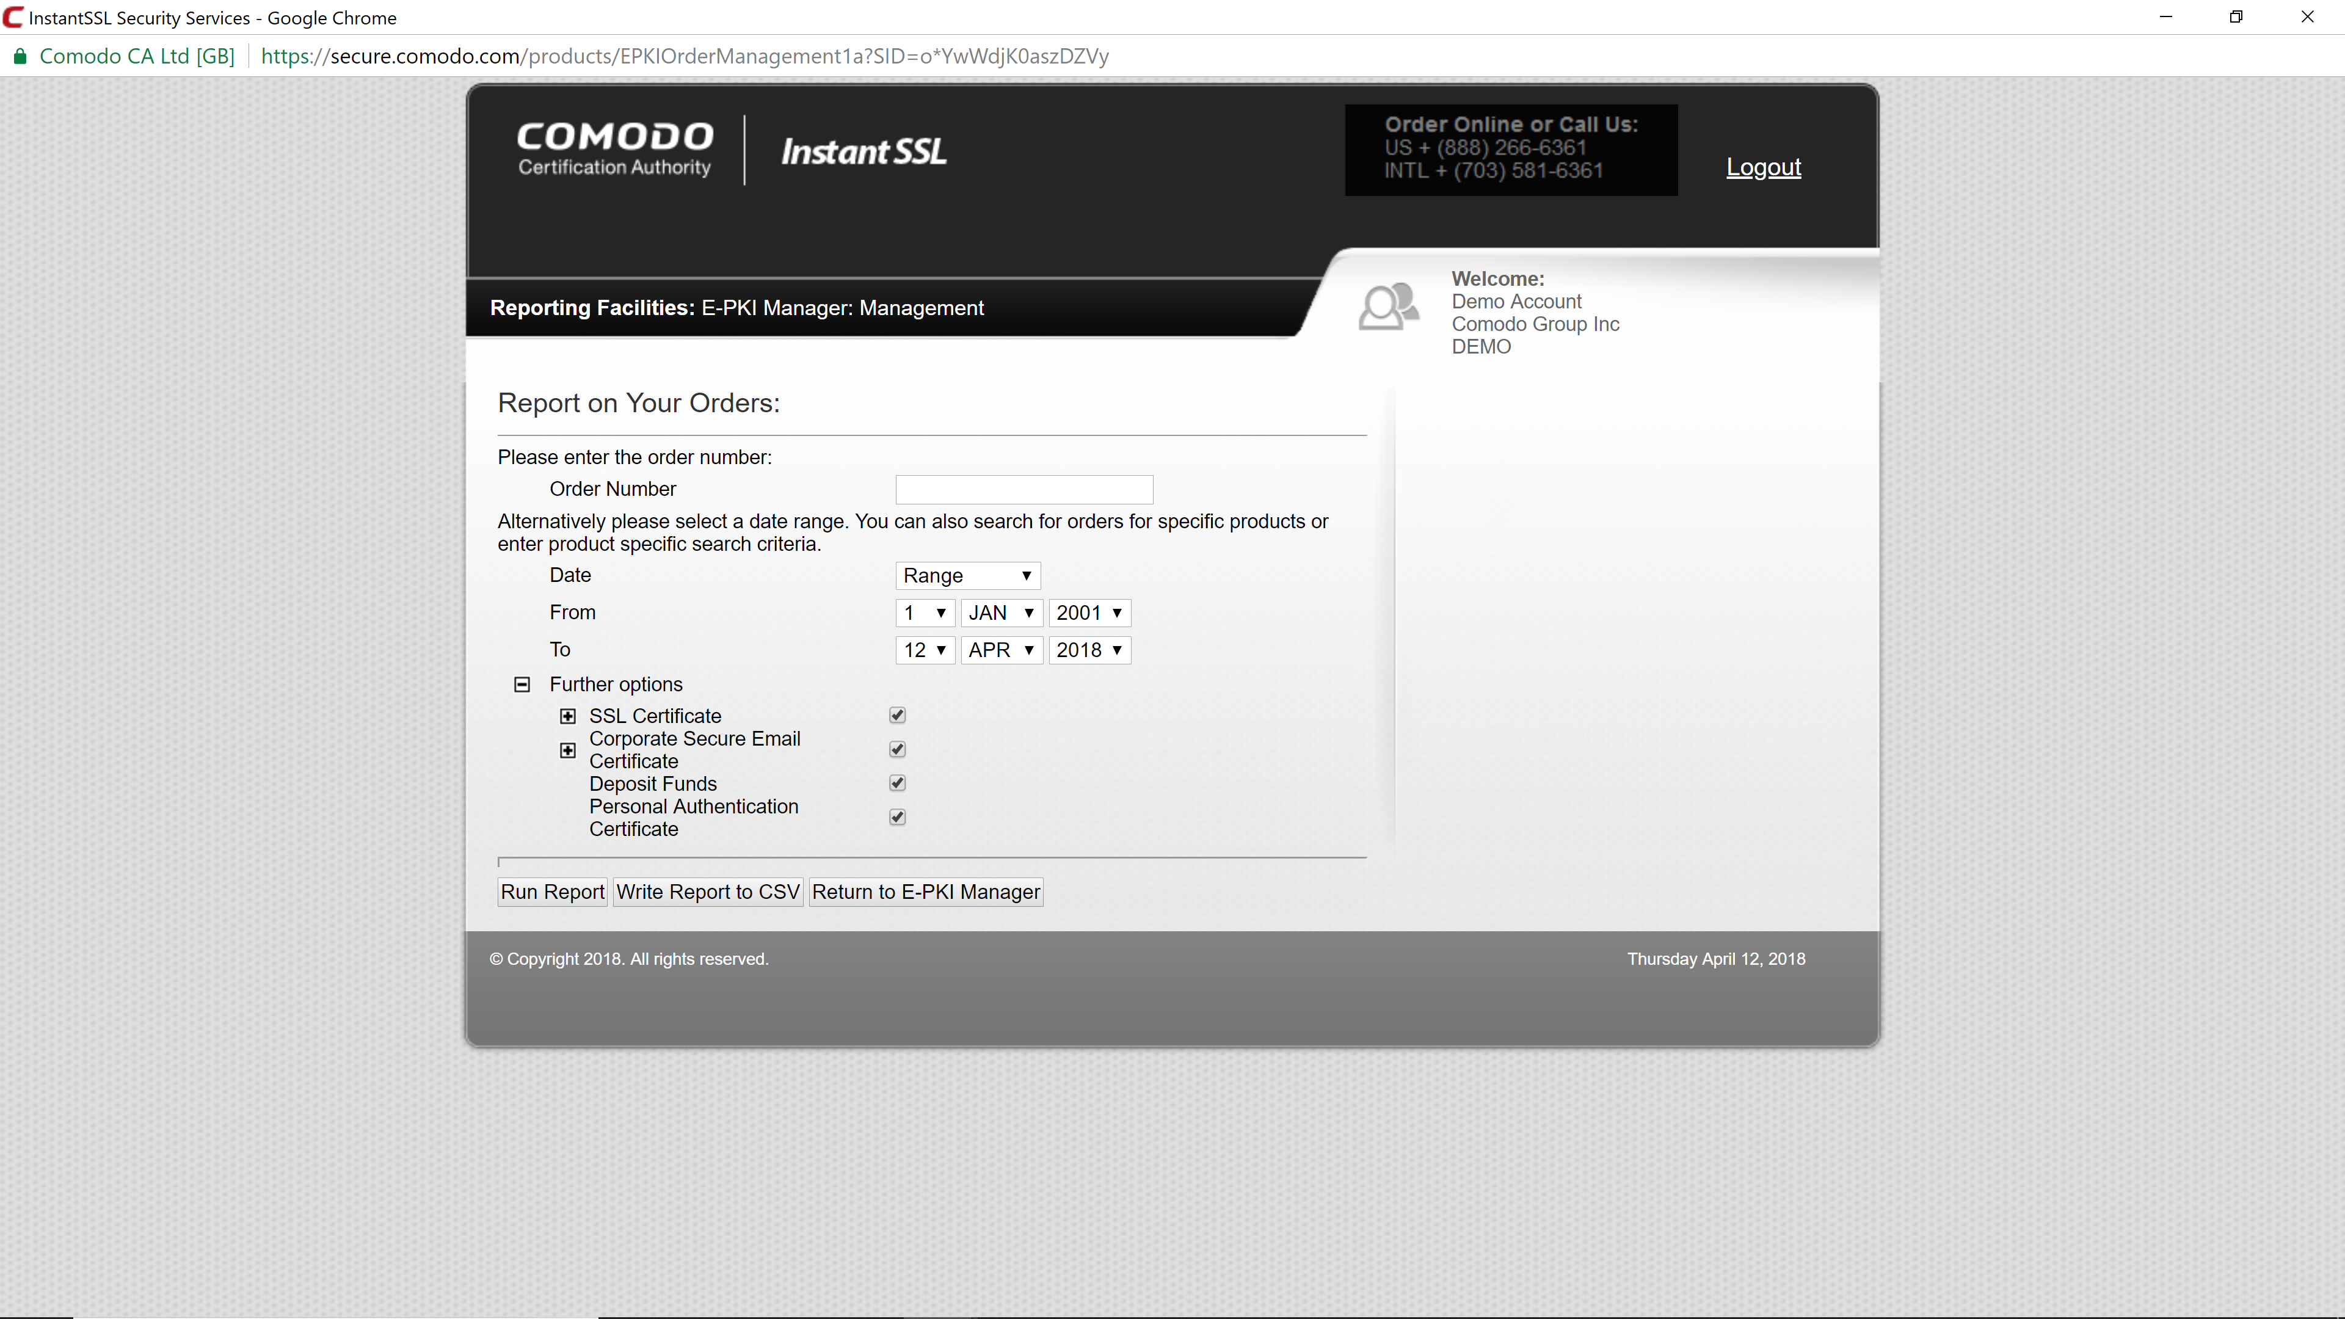Click 'Personal Authentication Certificate' label
2345x1319 pixels.
point(694,818)
